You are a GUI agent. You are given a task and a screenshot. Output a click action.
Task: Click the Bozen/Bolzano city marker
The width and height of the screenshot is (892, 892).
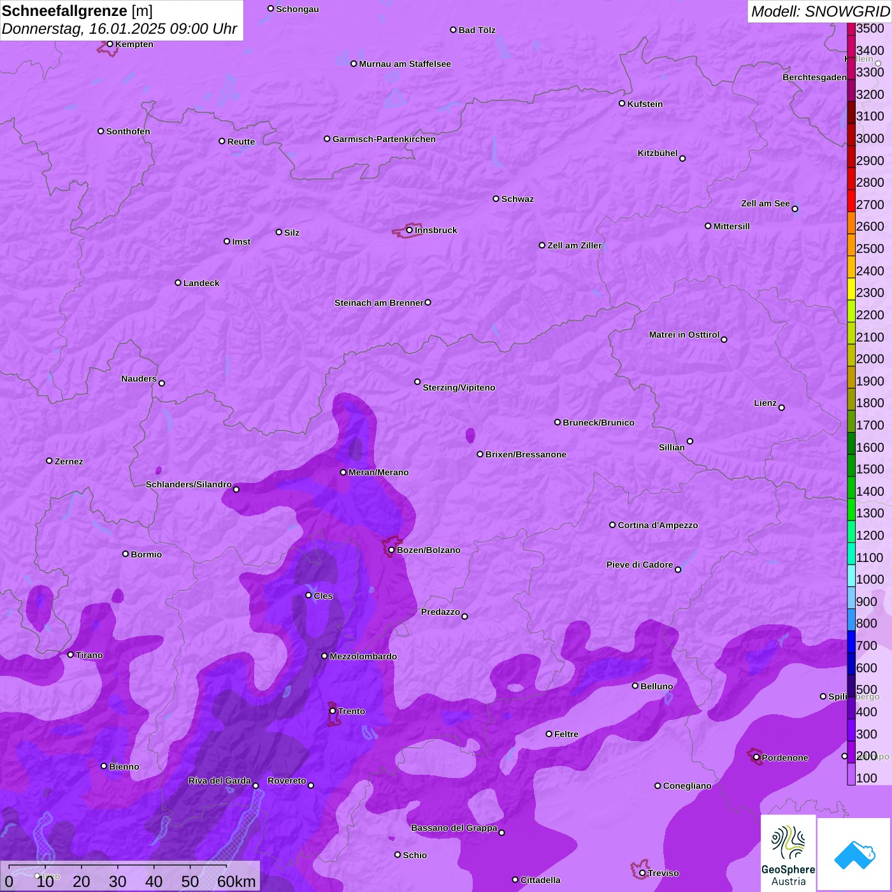(x=392, y=550)
